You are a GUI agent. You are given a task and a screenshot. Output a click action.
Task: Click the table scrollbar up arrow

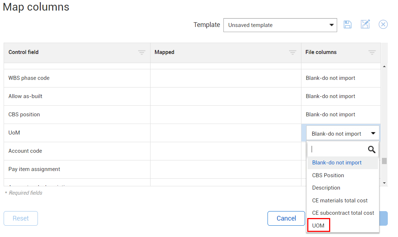click(x=384, y=66)
